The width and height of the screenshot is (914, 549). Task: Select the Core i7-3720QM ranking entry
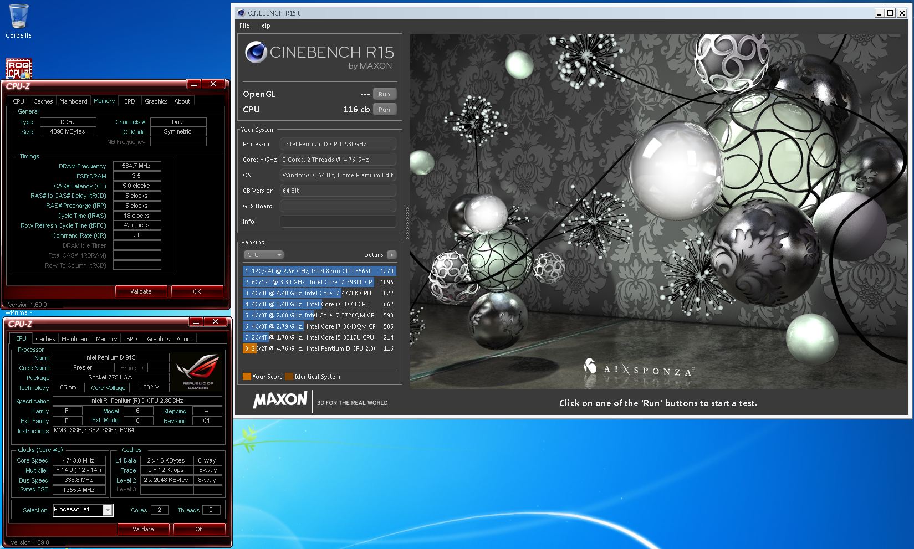[319, 315]
